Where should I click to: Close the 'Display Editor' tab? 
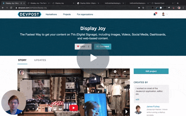(98, 3)
